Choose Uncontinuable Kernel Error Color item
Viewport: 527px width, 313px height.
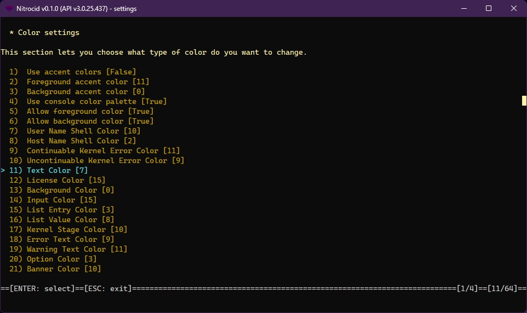105,160
